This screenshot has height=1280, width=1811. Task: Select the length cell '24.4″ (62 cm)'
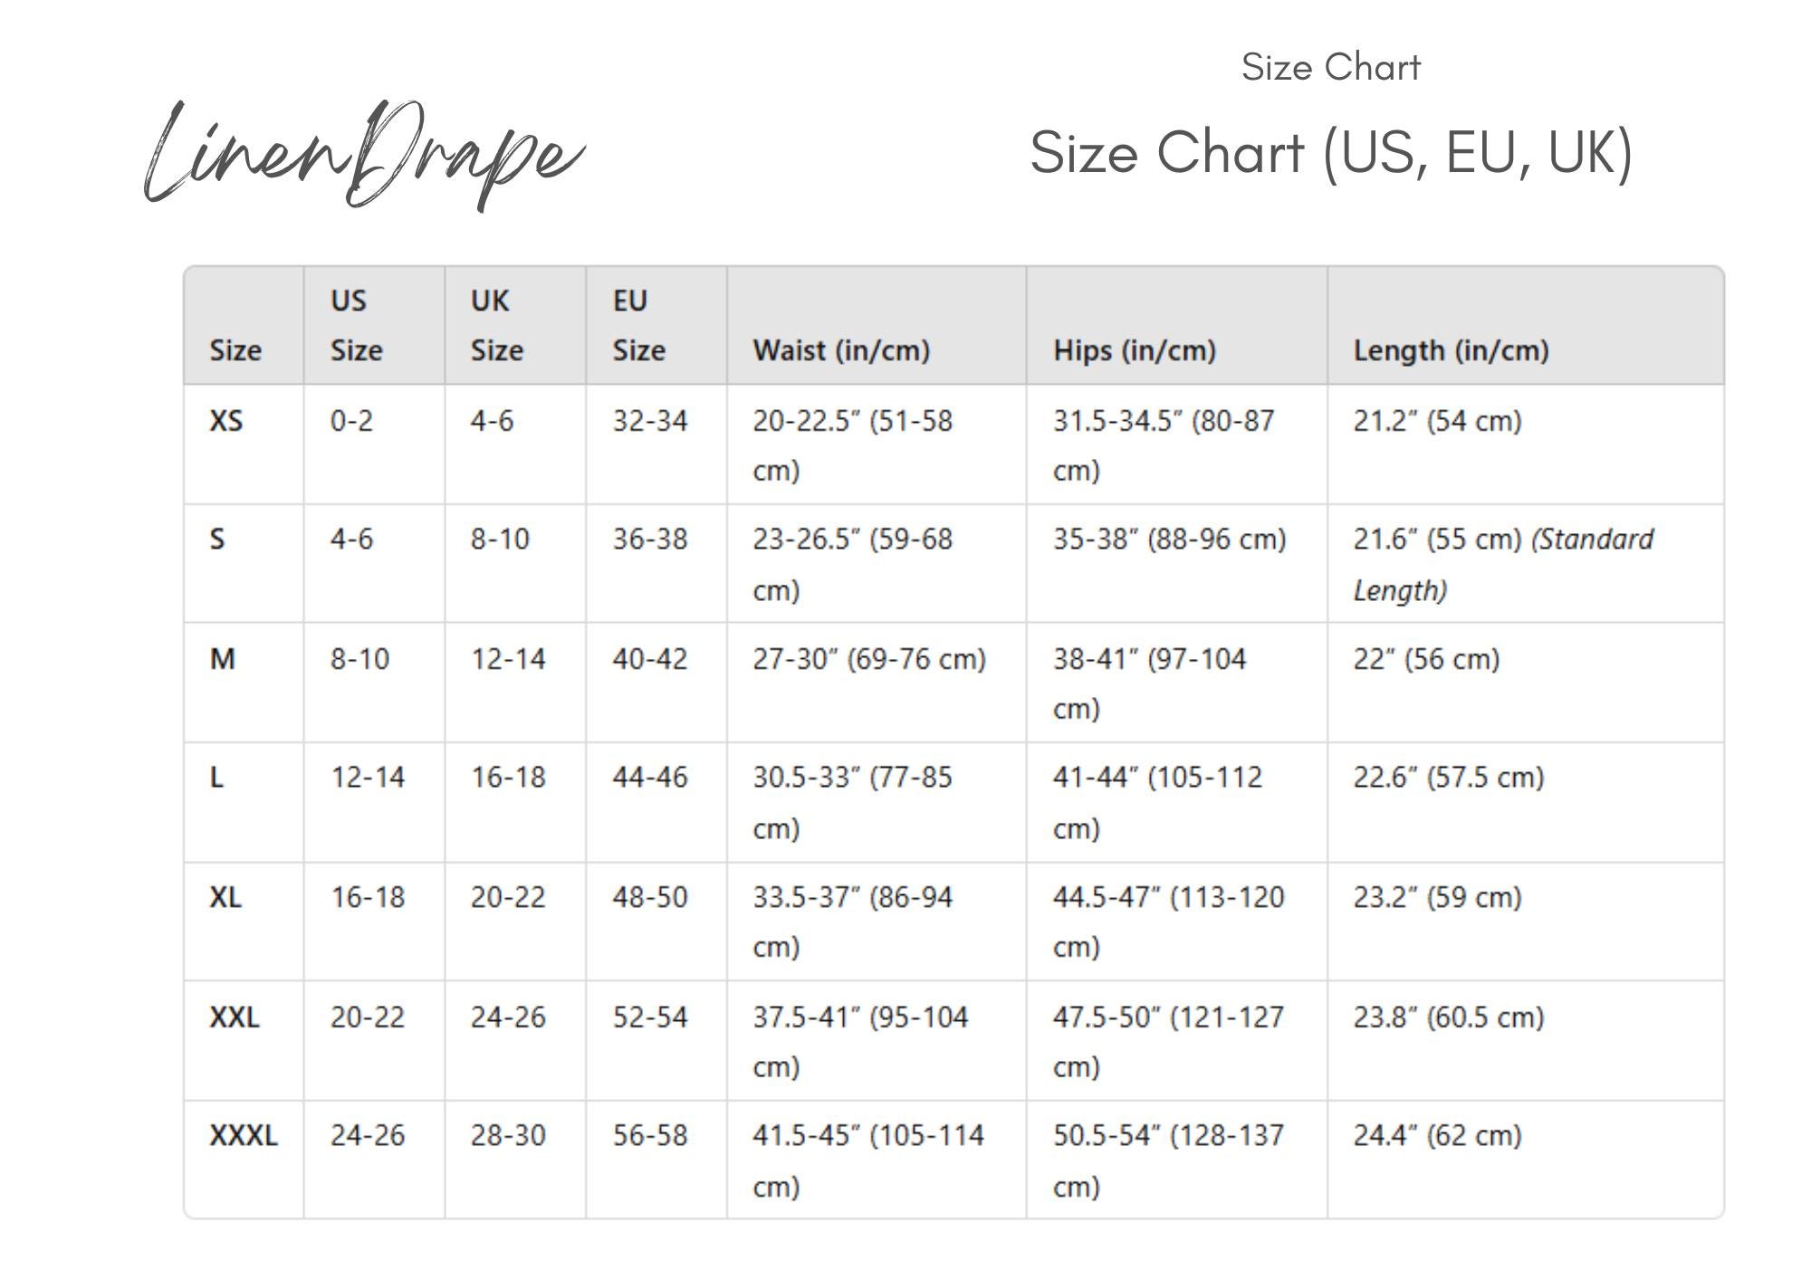coord(1437,1135)
